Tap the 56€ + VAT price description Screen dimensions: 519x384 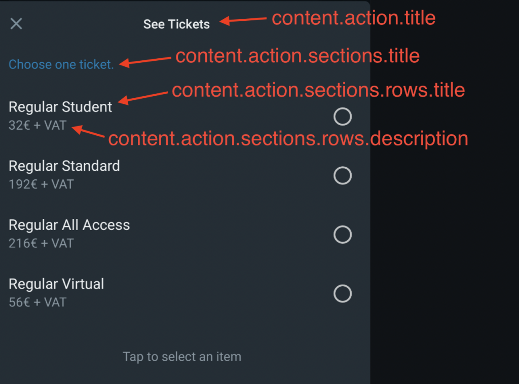pos(38,302)
